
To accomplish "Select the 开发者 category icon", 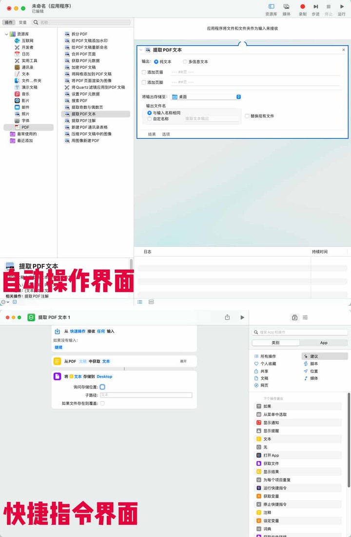I will pos(17,47).
